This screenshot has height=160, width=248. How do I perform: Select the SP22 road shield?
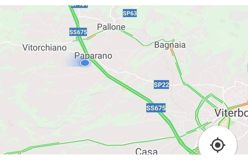(161, 85)
